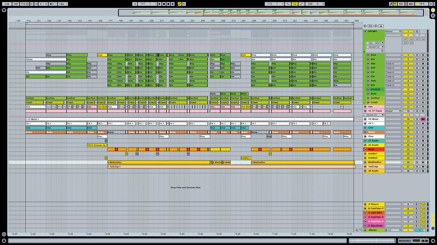The height and width of the screenshot is (245, 437).
Task: Activate the Loop switch in transport
Action: click(295, 3)
